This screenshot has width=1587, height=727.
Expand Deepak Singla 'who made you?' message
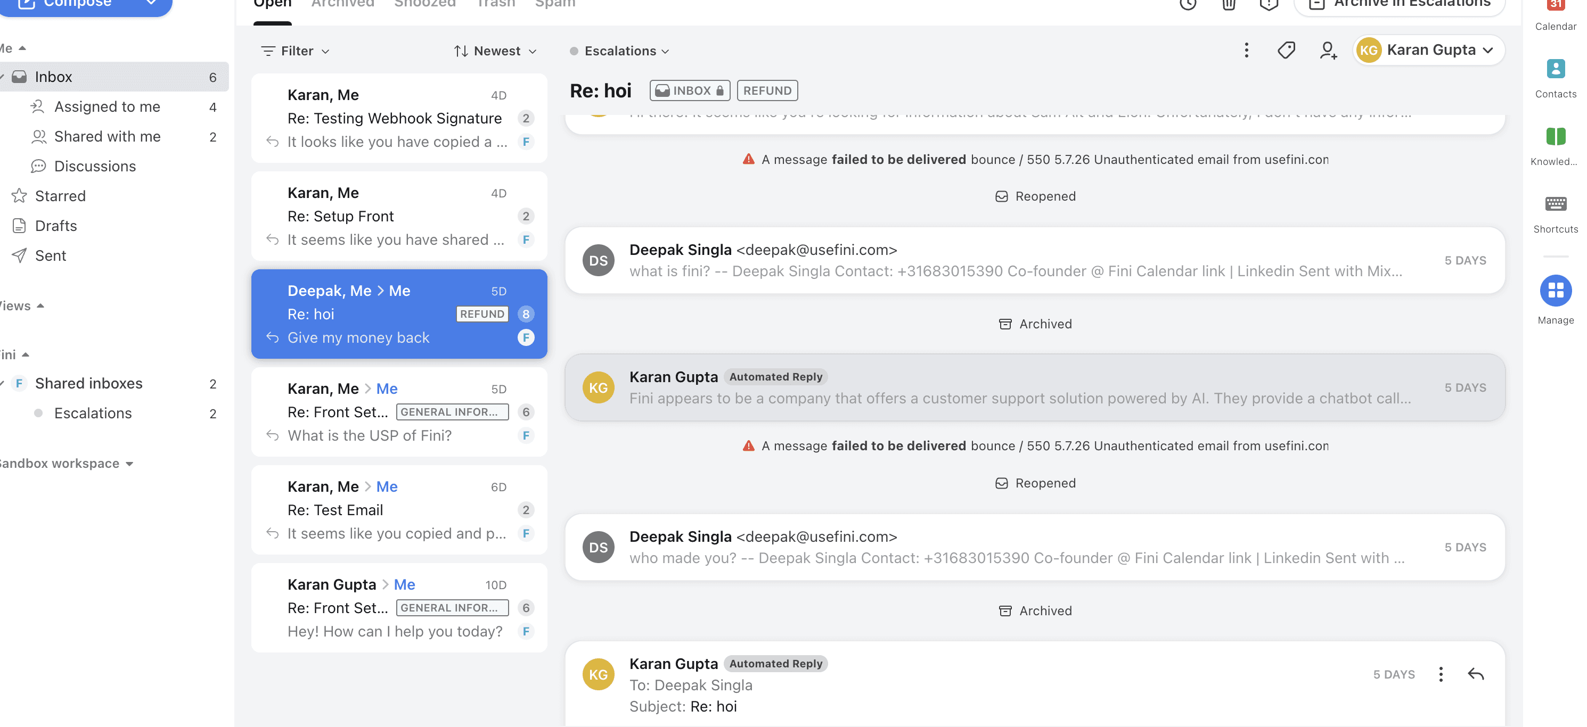1035,547
